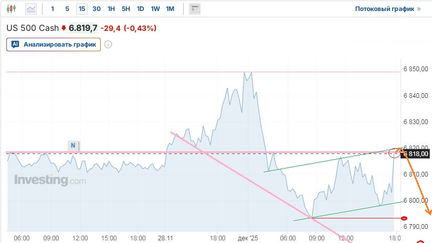Click the red down arrow beside price

click(64, 28)
